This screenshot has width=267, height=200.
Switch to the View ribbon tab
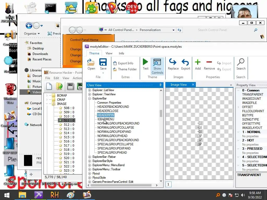[109, 53]
